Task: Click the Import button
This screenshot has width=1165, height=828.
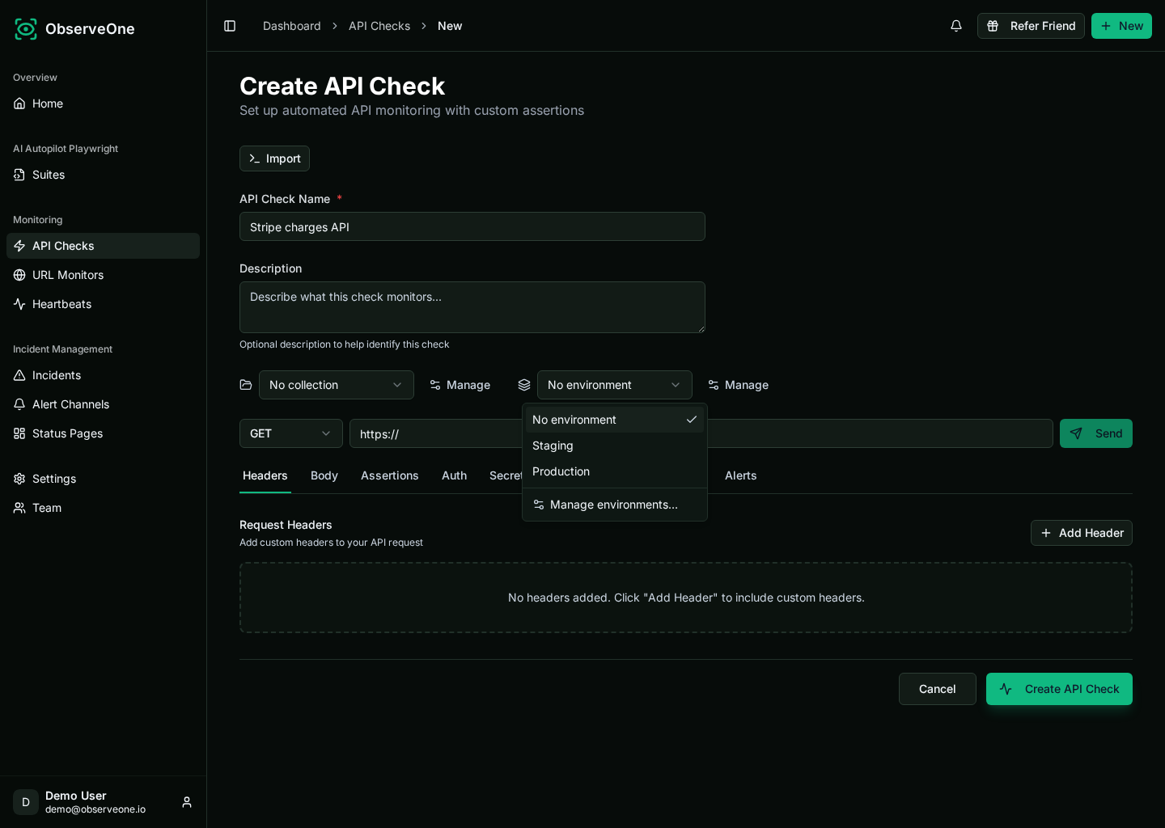Action: pyautogui.click(x=274, y=158)
